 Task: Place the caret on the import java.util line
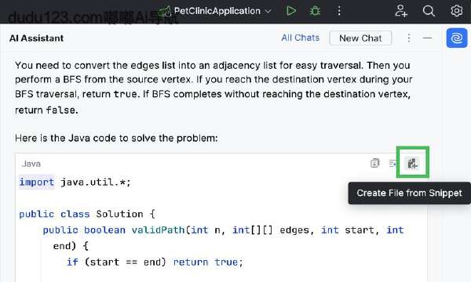click(75, 182)
